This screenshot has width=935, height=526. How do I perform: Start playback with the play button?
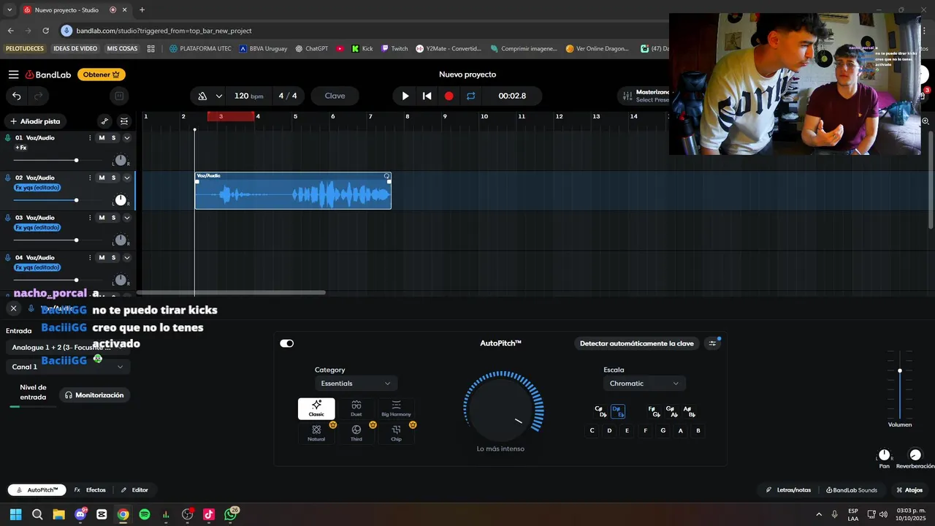[405, 96]
